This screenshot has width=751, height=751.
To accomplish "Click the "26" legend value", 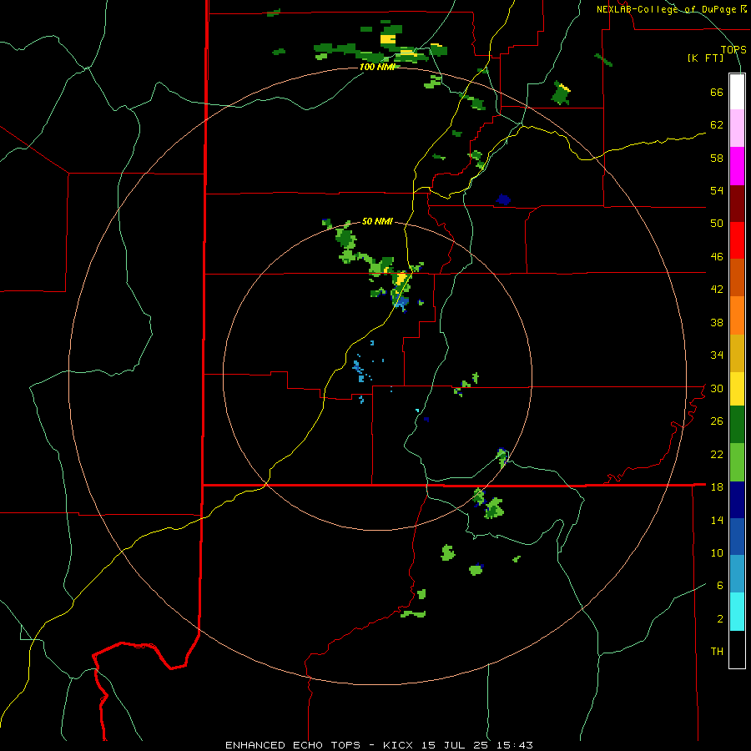I will pos(717,421).
